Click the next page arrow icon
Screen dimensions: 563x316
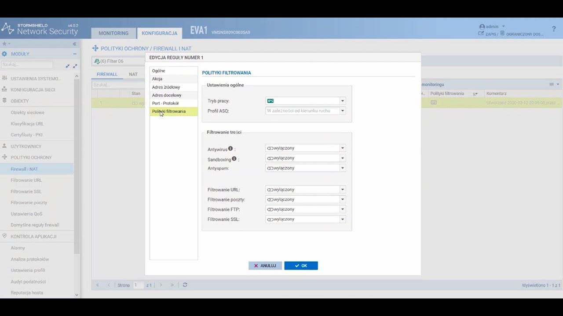161,285
